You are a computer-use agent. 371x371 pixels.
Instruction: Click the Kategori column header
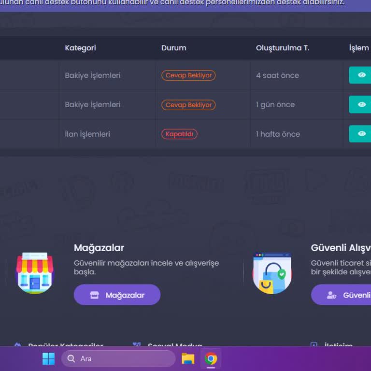coord(81,48)
